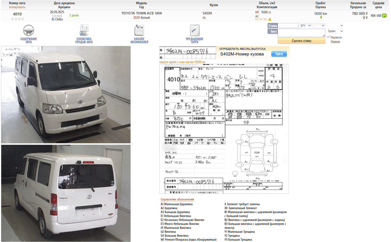This screenshot has width=391, height=242.
Task: Click the year 2020 text
Action: (136, 18)
